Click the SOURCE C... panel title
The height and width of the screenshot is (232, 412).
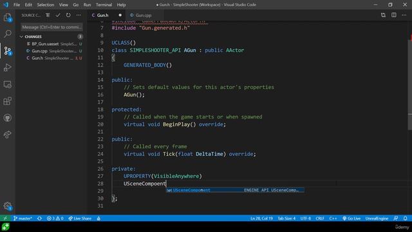(31, 15)
